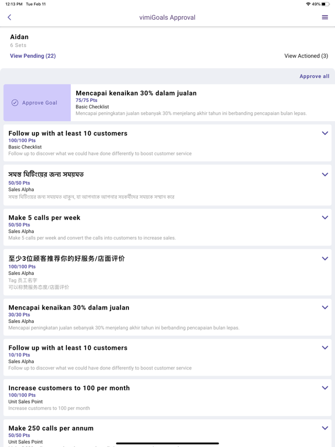This screenshot has width=335, height=447.
Task: Tap the Tue Feb 11 date in the status bar
Action: [35, 4]
